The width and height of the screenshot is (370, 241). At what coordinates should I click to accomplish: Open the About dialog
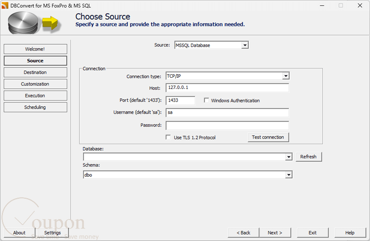pyautogui.click(x=19, y=233)
